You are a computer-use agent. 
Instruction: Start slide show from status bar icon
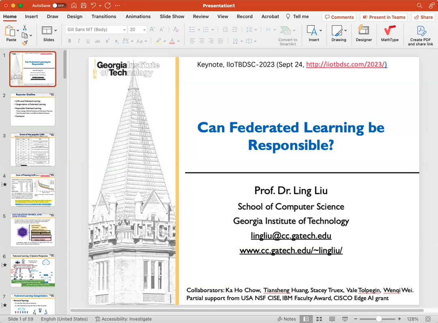coord(345,319)
